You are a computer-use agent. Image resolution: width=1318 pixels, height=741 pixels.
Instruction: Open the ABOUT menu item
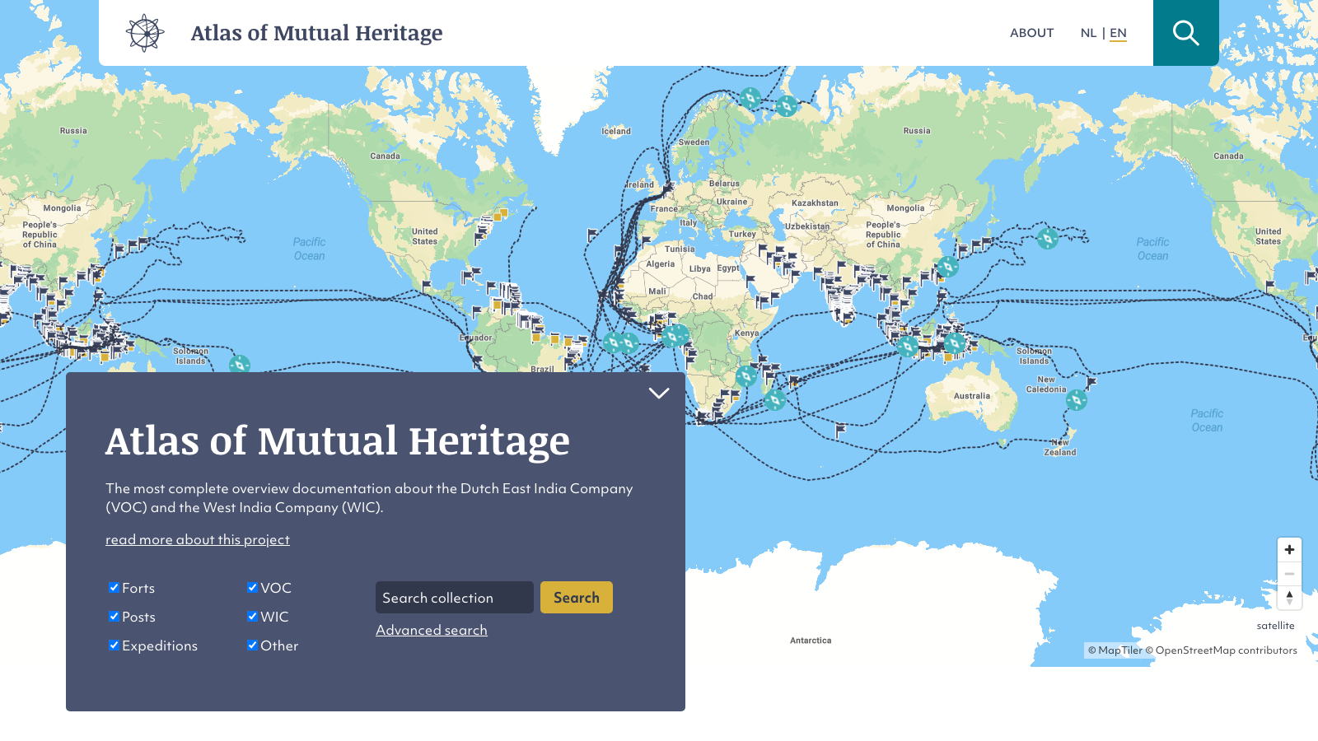(x=1031, y=33)
